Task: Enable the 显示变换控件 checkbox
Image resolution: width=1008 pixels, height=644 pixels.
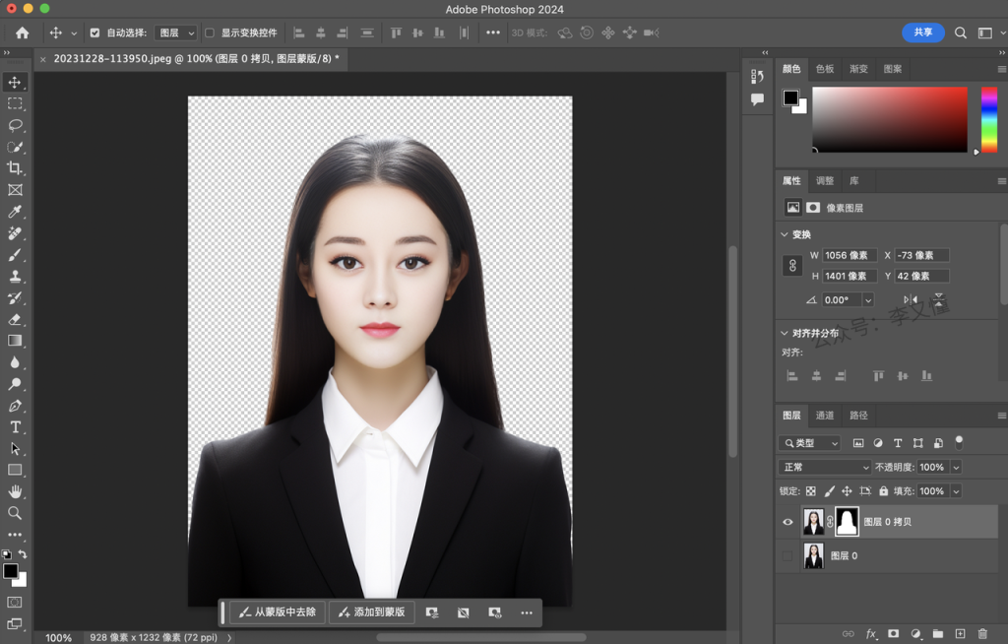Action: (x=209, y=32)
